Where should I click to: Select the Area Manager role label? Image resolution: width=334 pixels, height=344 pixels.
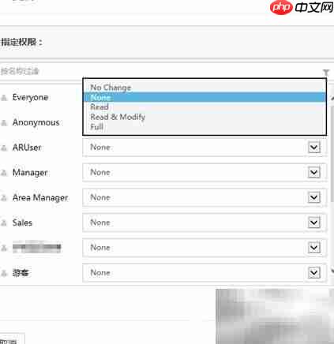tap(40, 198)
